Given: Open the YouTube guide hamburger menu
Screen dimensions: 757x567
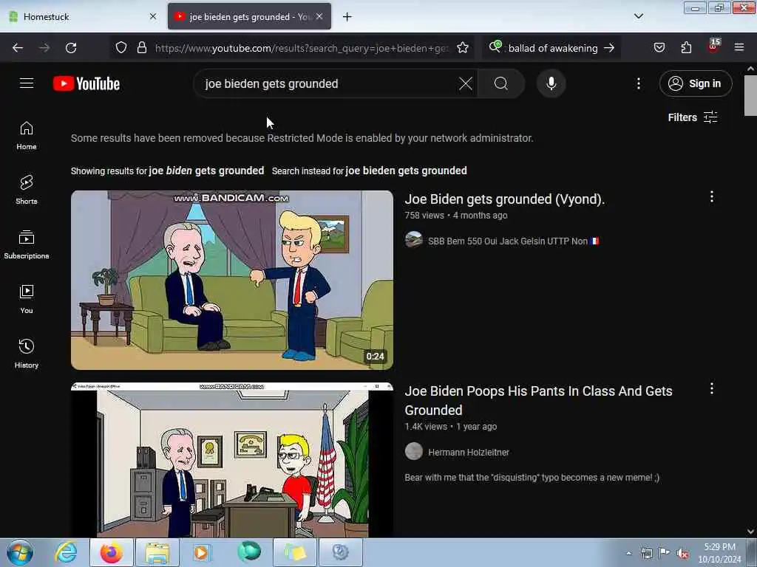Looking at the screenshot, I should 27,83.
